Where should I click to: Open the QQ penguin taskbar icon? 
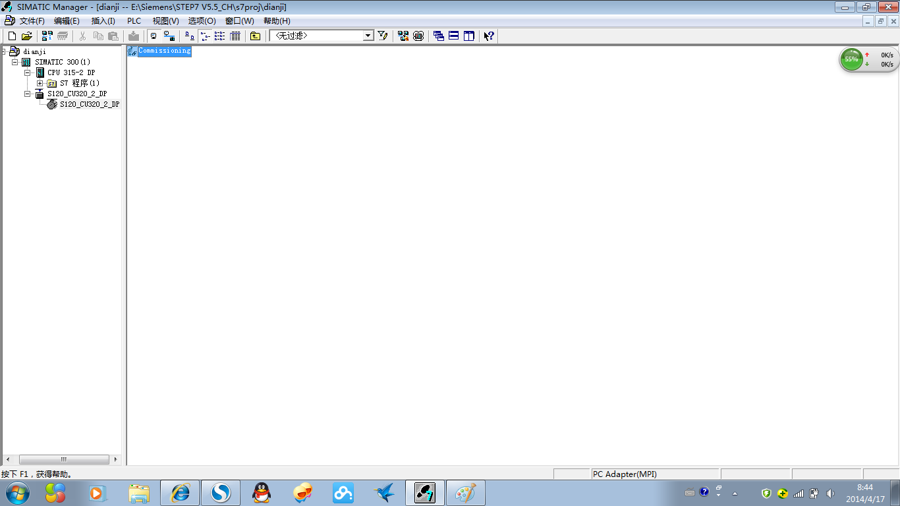pos(262,493)
